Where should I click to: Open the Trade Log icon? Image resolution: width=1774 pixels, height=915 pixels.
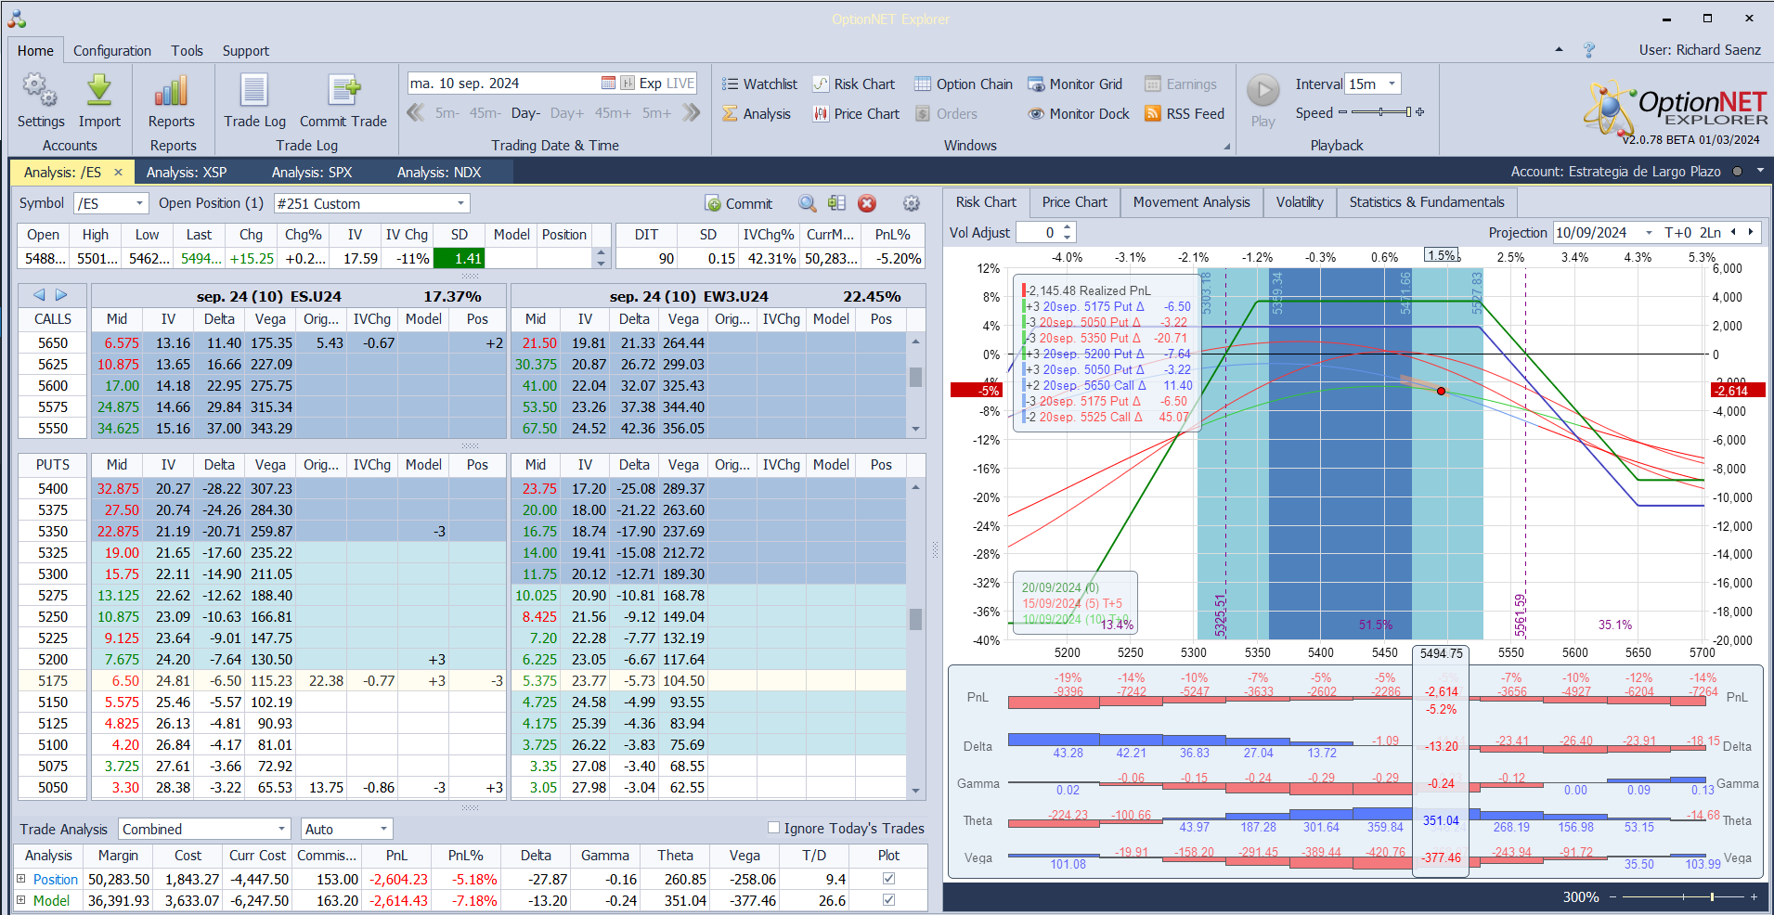click(254, 91)
